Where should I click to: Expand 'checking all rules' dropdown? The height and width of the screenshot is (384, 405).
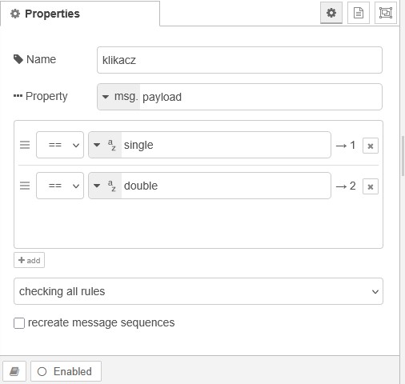pos(198,291)
